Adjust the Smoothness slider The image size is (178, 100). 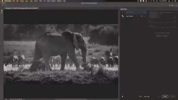tap(162, 27)
